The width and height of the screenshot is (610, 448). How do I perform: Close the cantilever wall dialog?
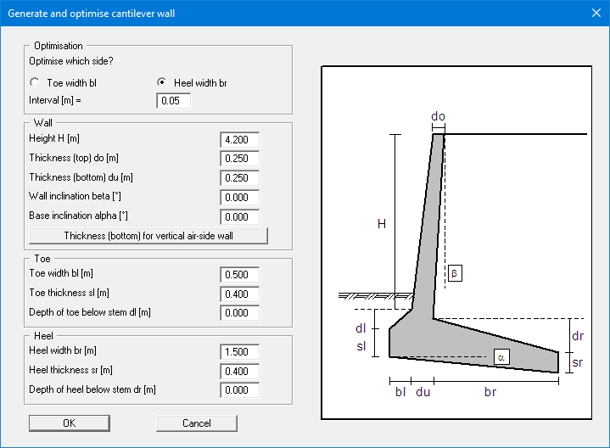coord(595,12)
